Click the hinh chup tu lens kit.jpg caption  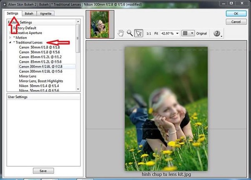pyautogui.click(x=166, y=174)
